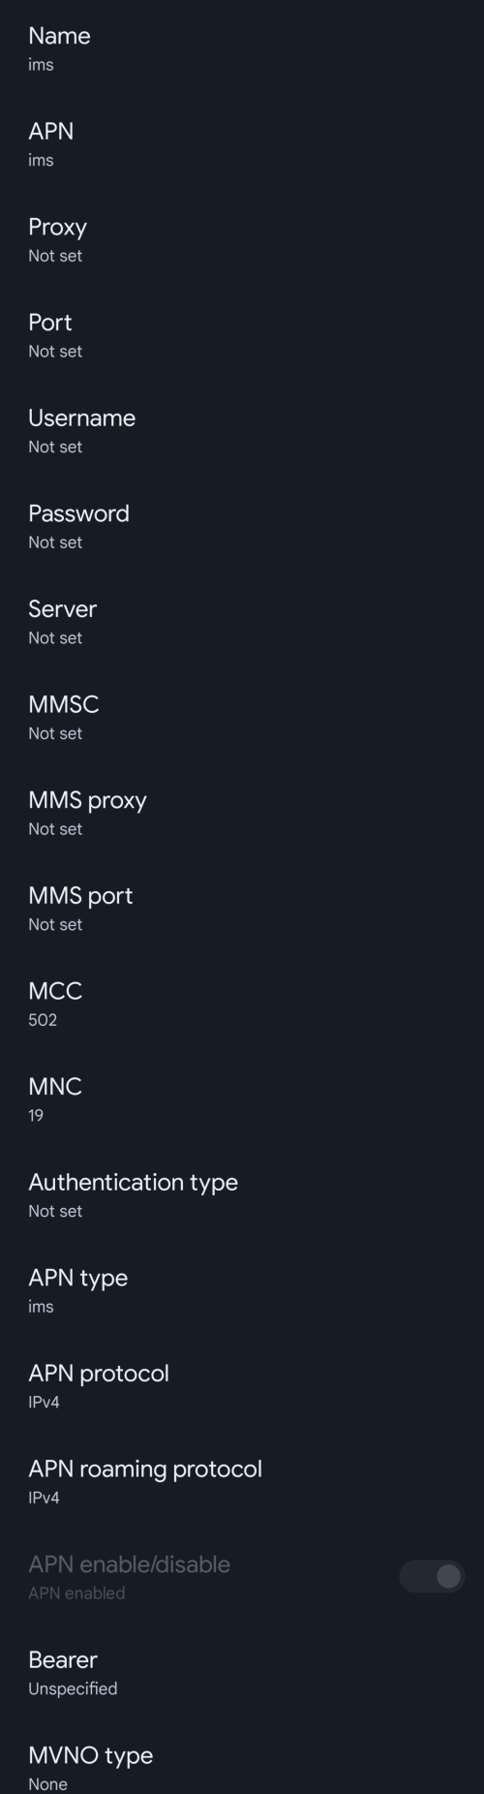This screenshot has width=484, height=1794.
Task: Open the Bearer selection
Action: [x=242, y=1673]
